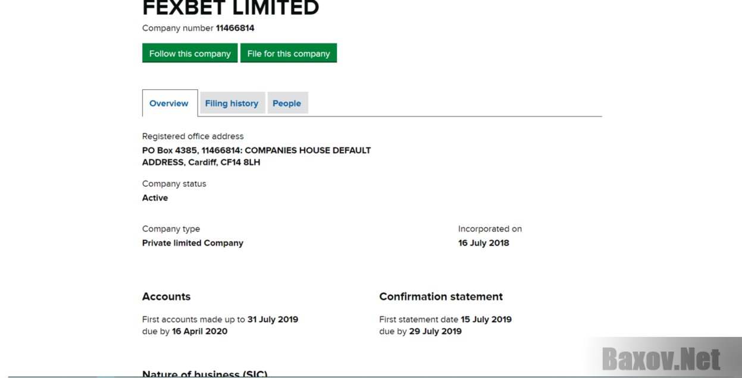Open the People tab
The image size is (742, 378).
click(287, 103)
